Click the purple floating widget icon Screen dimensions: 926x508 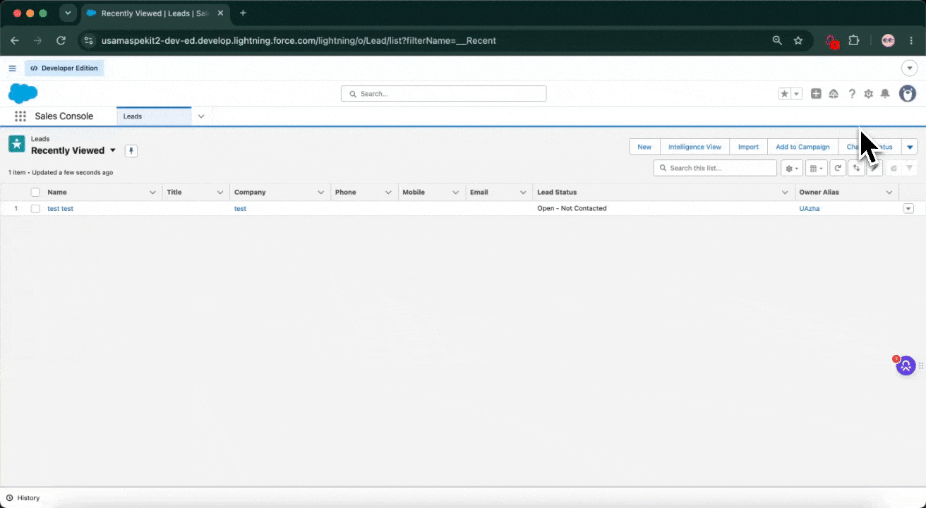[906, 366]
